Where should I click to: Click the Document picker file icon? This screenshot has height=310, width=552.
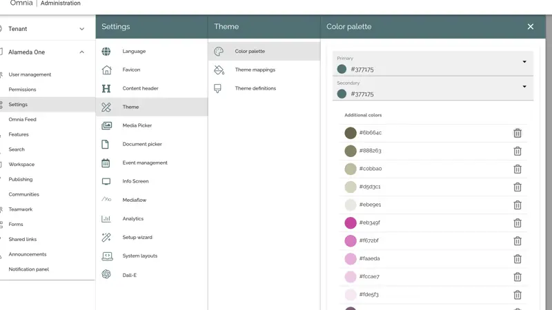[106, 144]
